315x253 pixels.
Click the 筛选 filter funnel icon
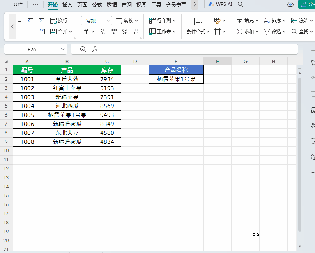(267, 32)
